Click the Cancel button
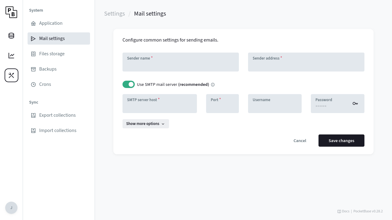Screen dimensions: 392x220 coord(300,141)
